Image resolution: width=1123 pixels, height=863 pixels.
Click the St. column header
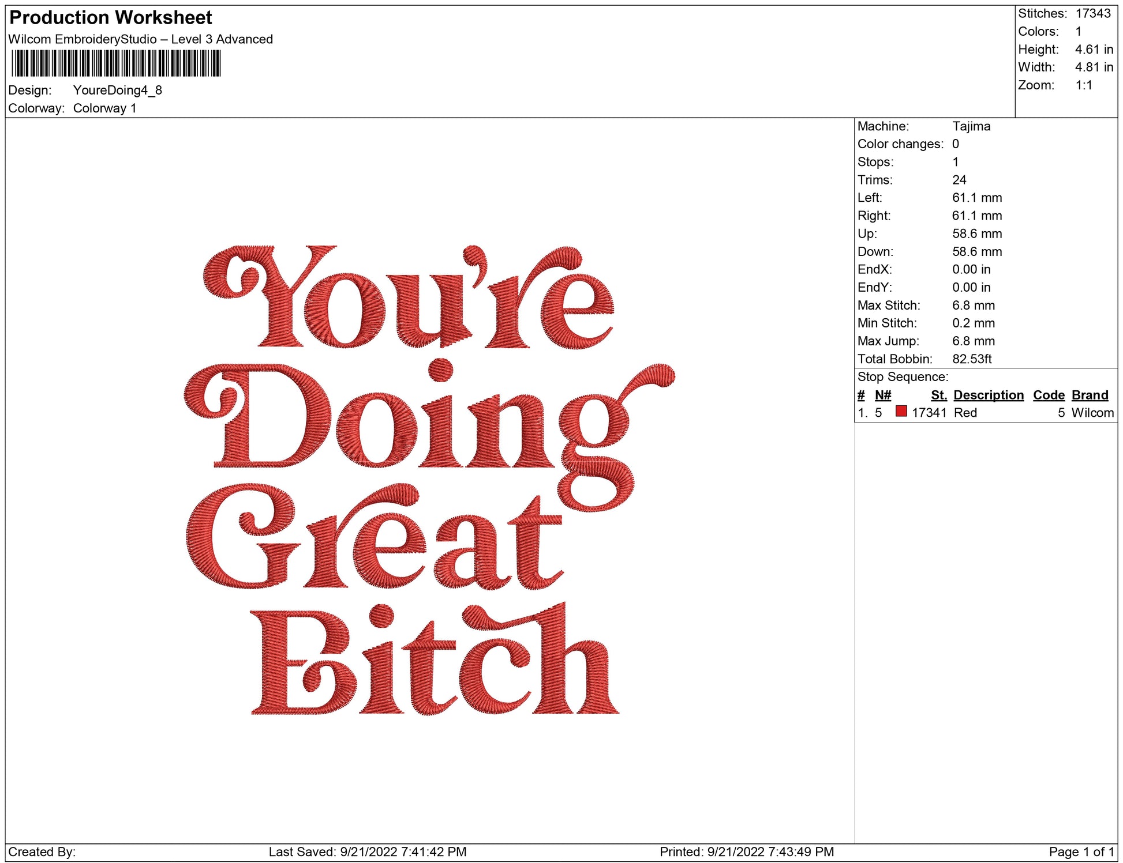pos(938,395)
